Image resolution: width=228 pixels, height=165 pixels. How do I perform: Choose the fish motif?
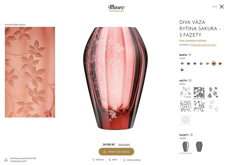(213, 92)
